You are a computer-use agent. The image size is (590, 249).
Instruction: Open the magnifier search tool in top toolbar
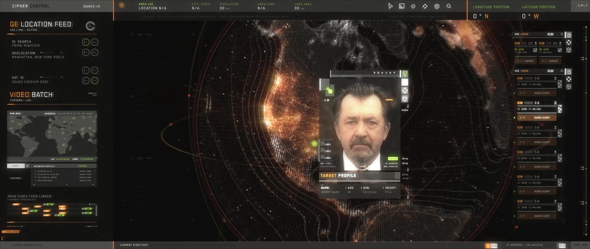point(449,6)
